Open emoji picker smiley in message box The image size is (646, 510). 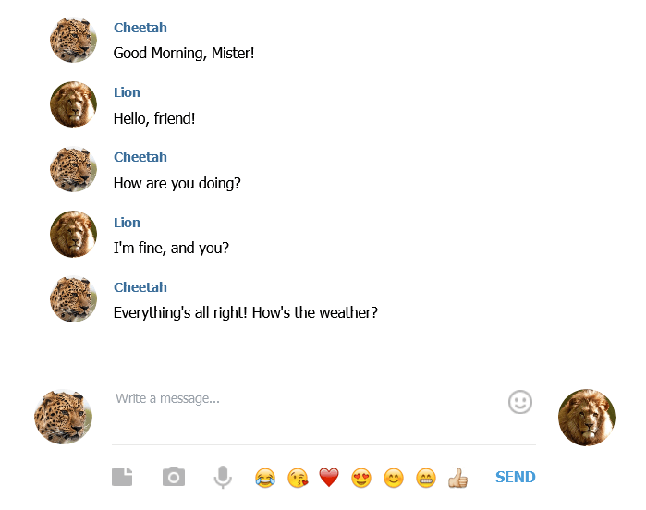520,402
